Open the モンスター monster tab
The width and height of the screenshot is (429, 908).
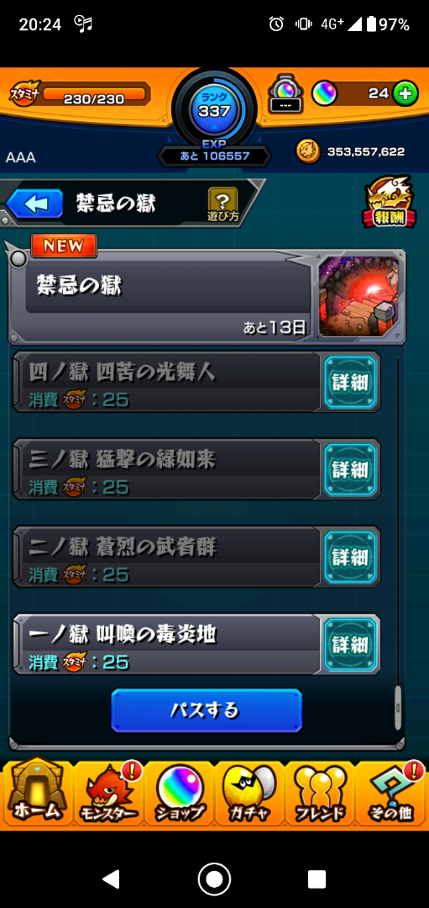(108, 794)
